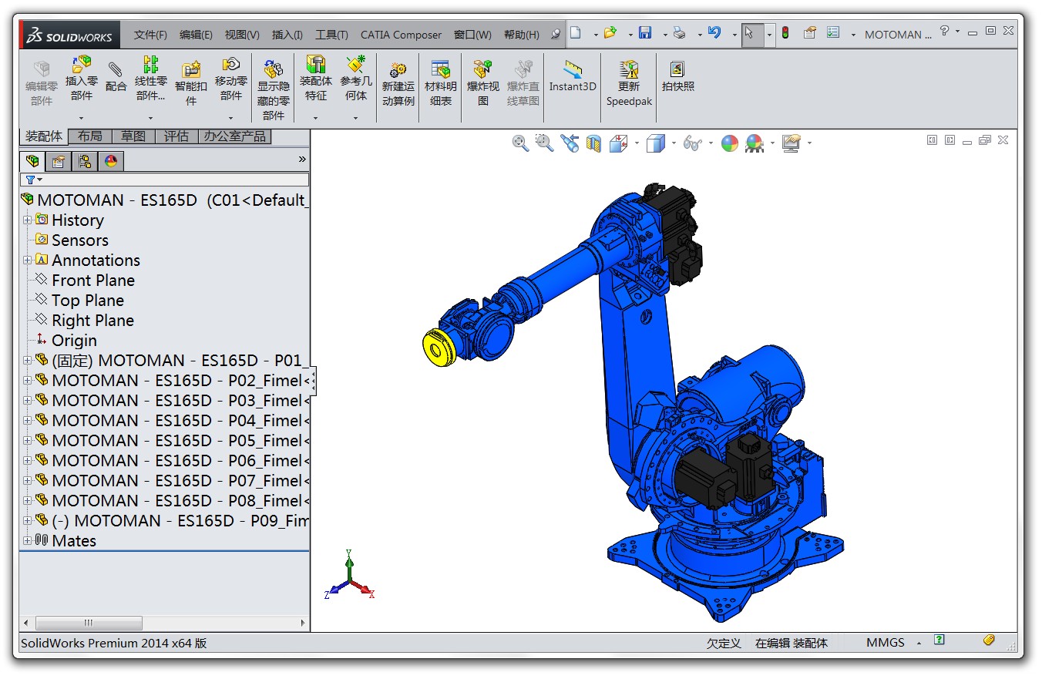Select the Update Speedpak icon
The height and width of the screenshot is (679, 1042).
pos(629,83)
